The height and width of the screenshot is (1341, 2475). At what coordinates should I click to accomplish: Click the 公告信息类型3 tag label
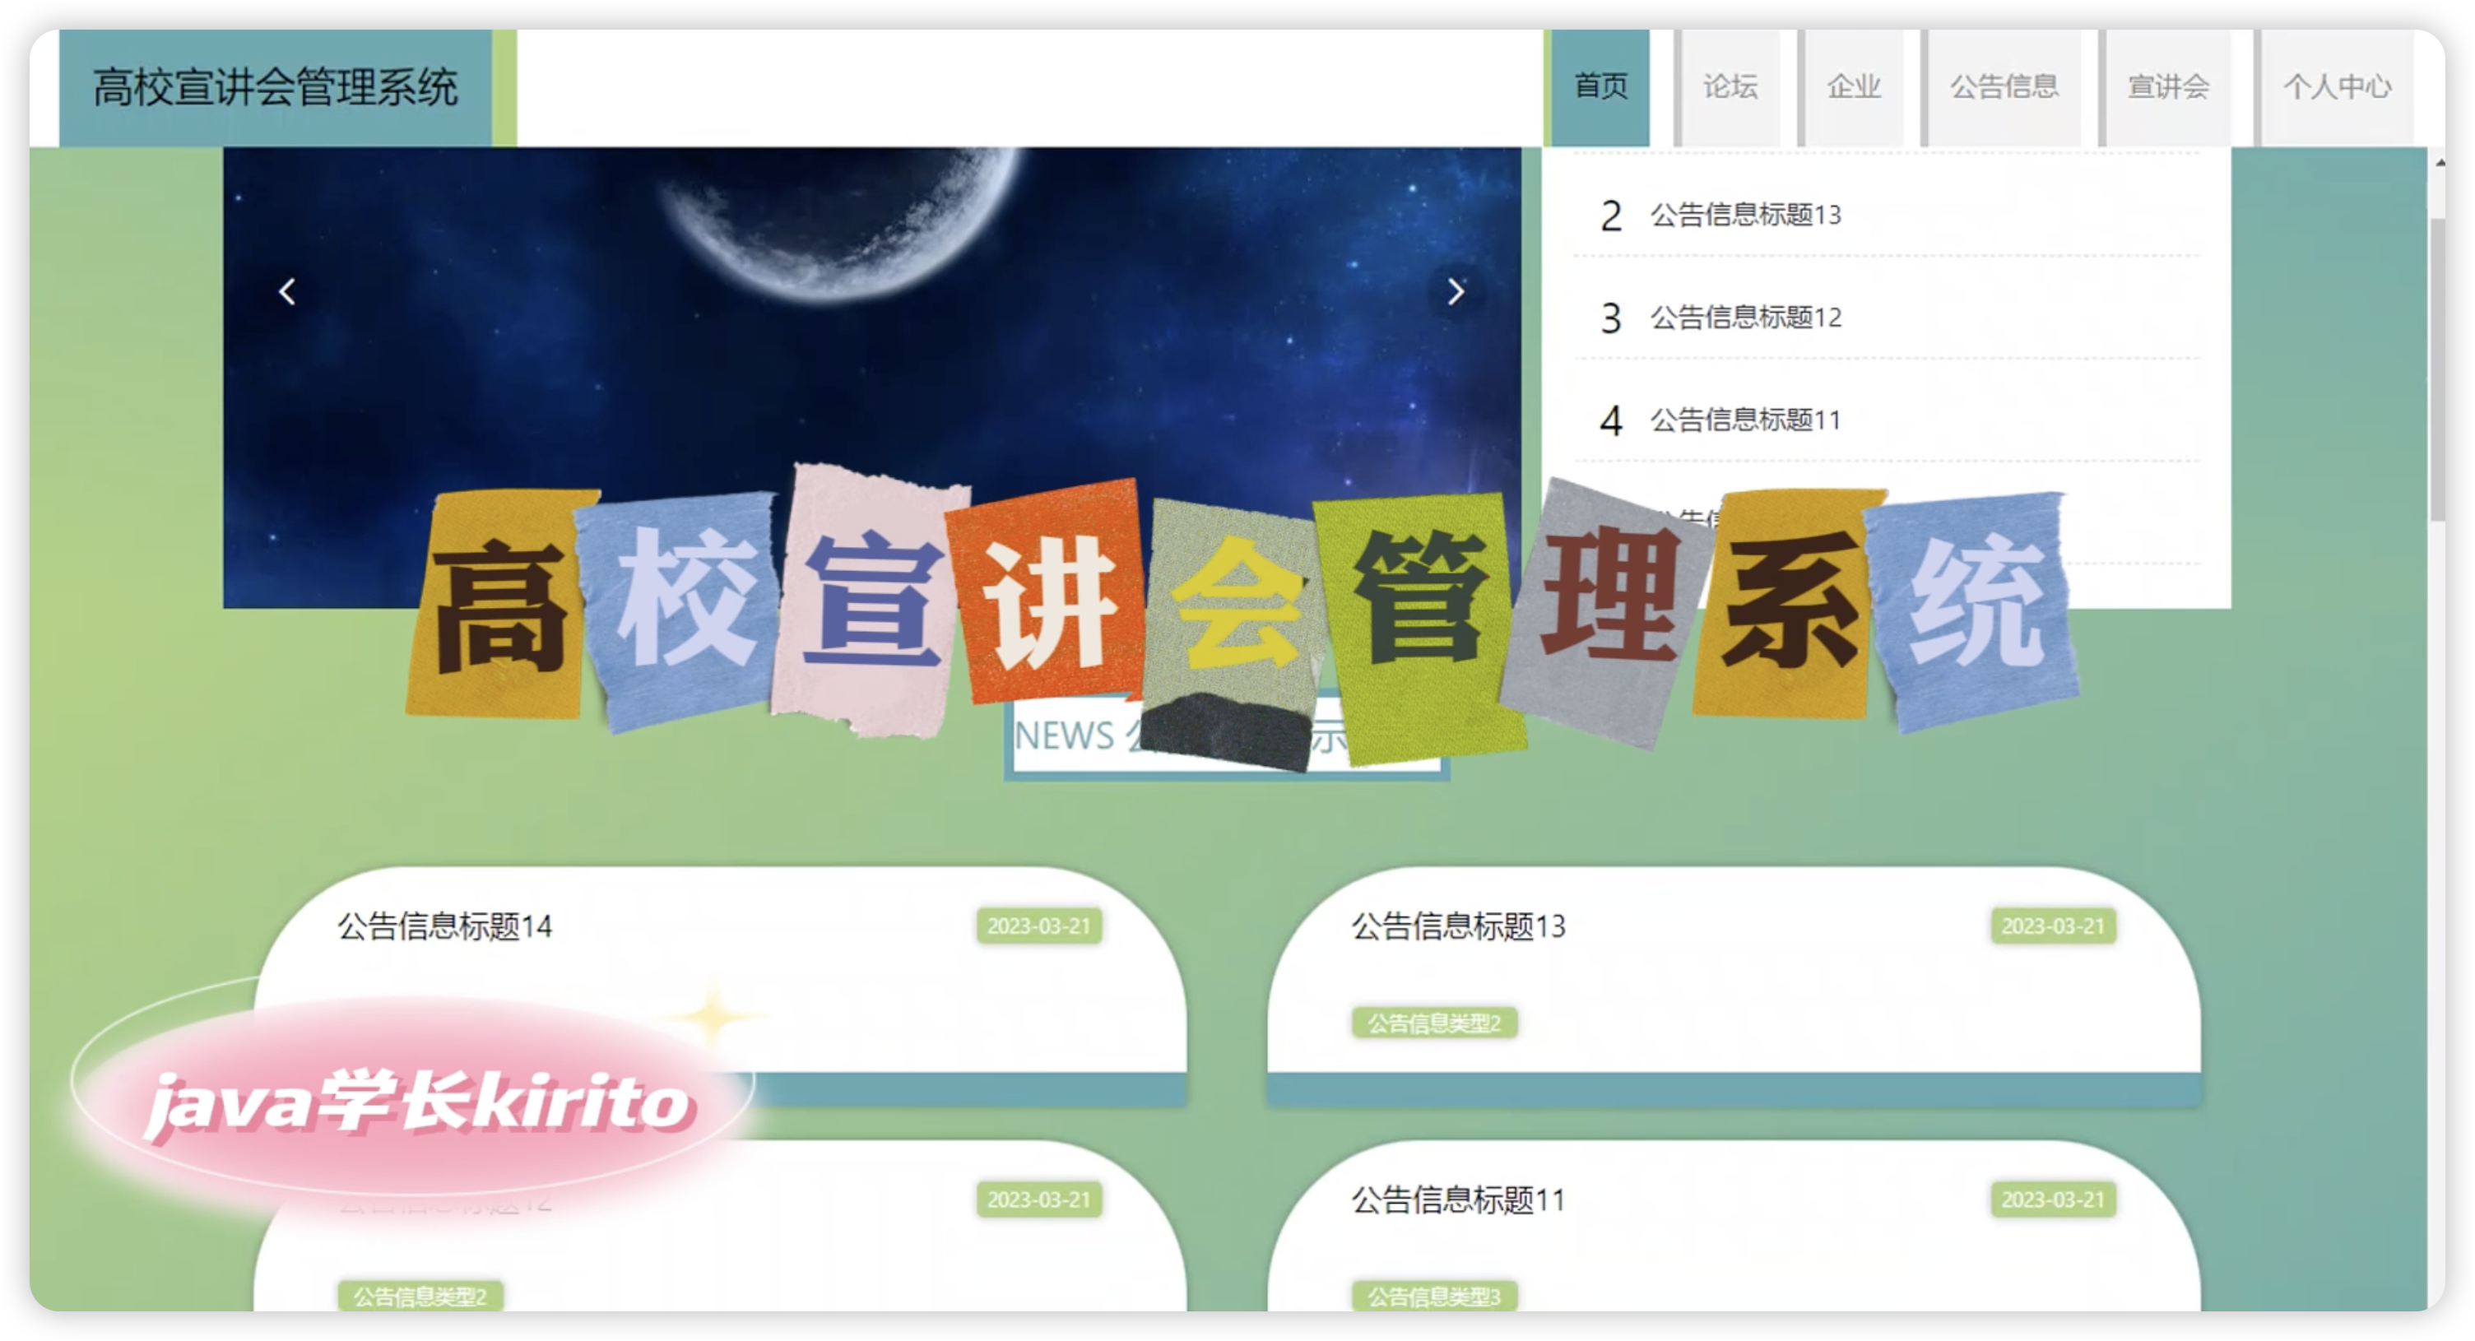point(1433,1297)
